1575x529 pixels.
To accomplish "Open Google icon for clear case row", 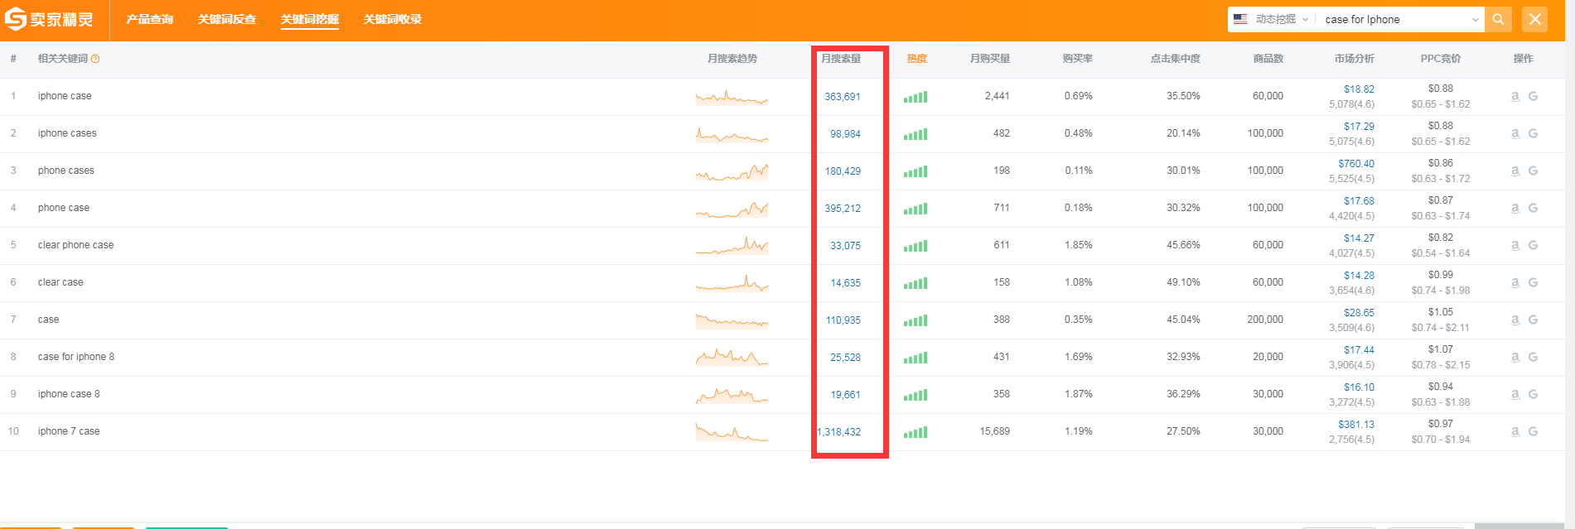I will click(1533, 282).
